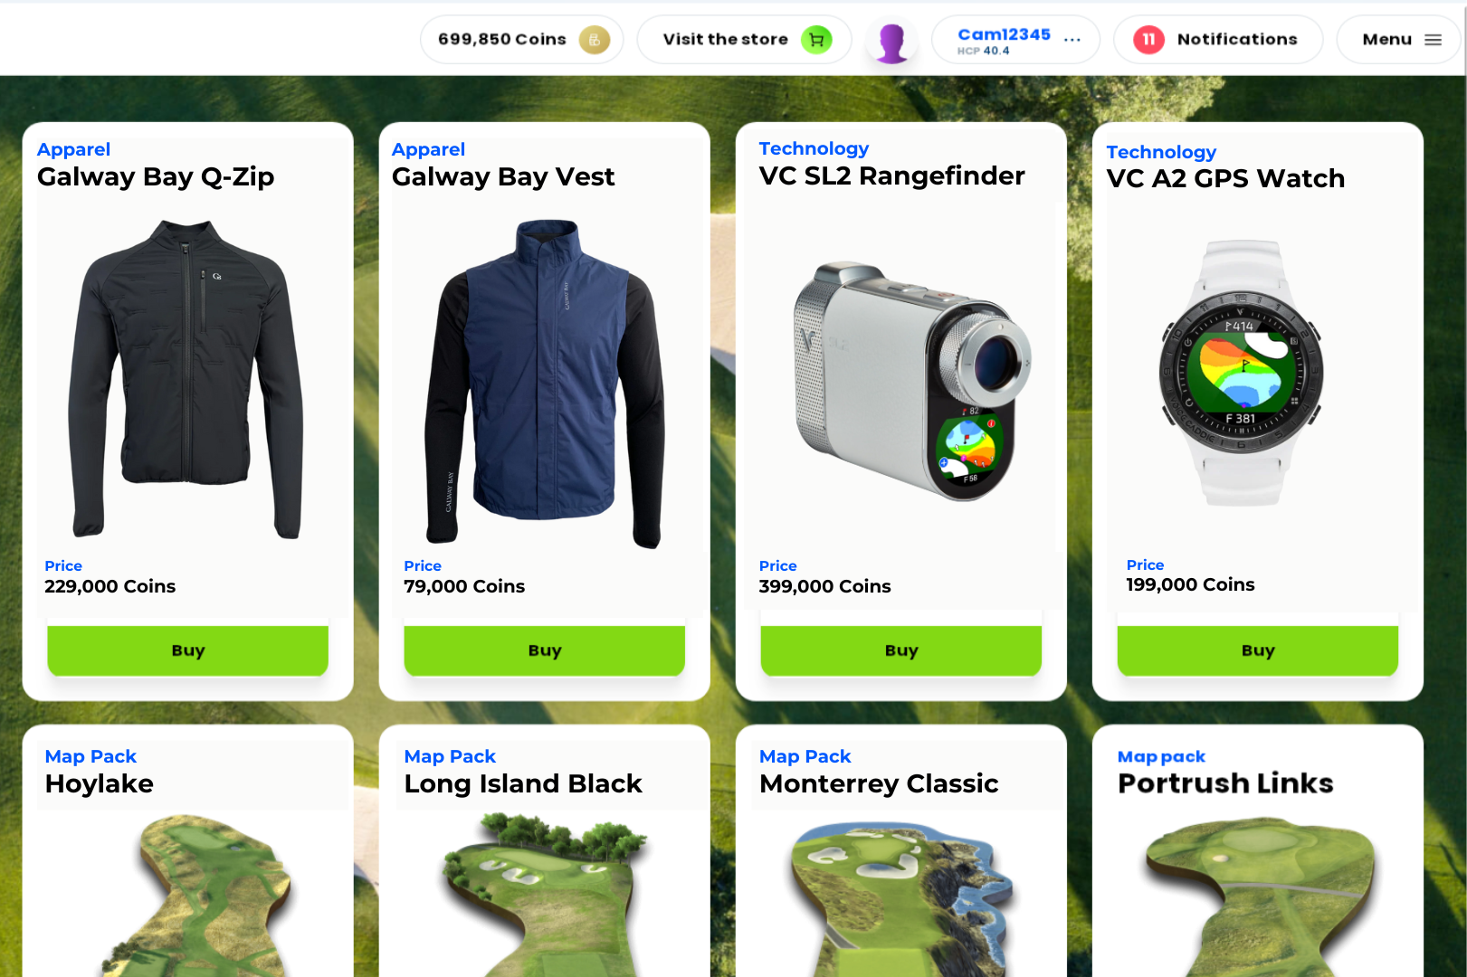Click the red notification count badge
Viewport: 1467px width, 977px height.
[1148, 40]
